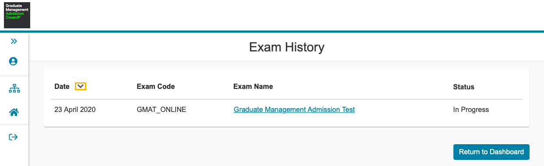Click Return to Dashboard button

pos(491,152)
